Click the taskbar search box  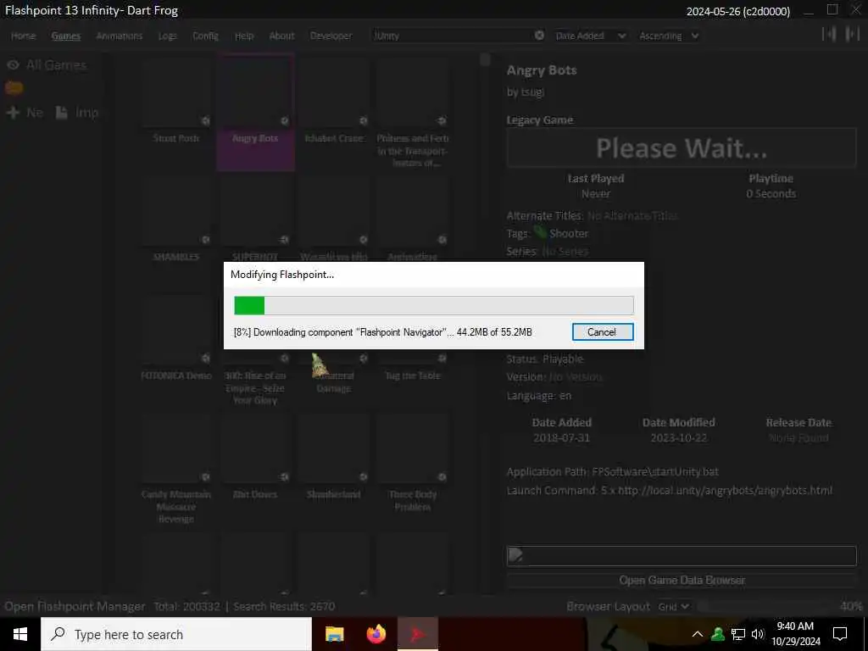point(176,634)
